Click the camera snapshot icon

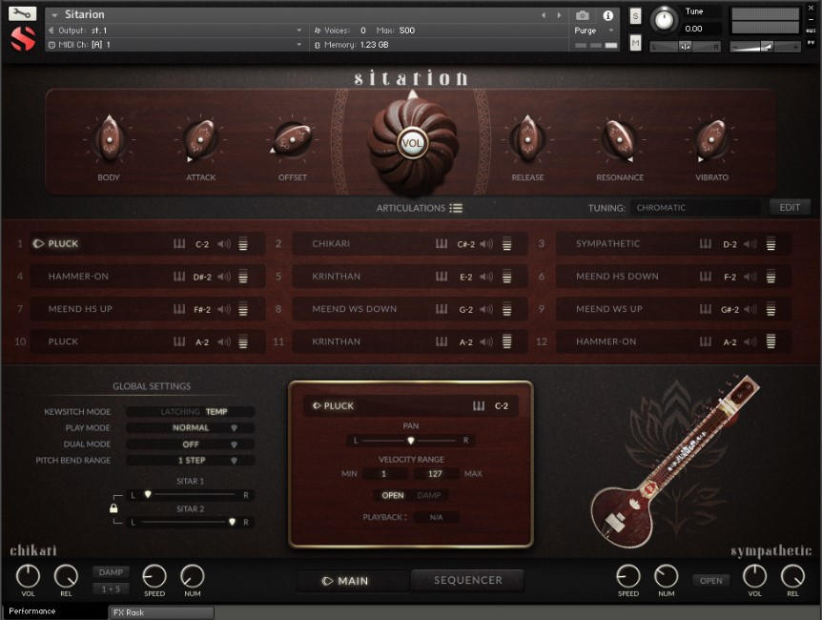click(x=583, y=15)
